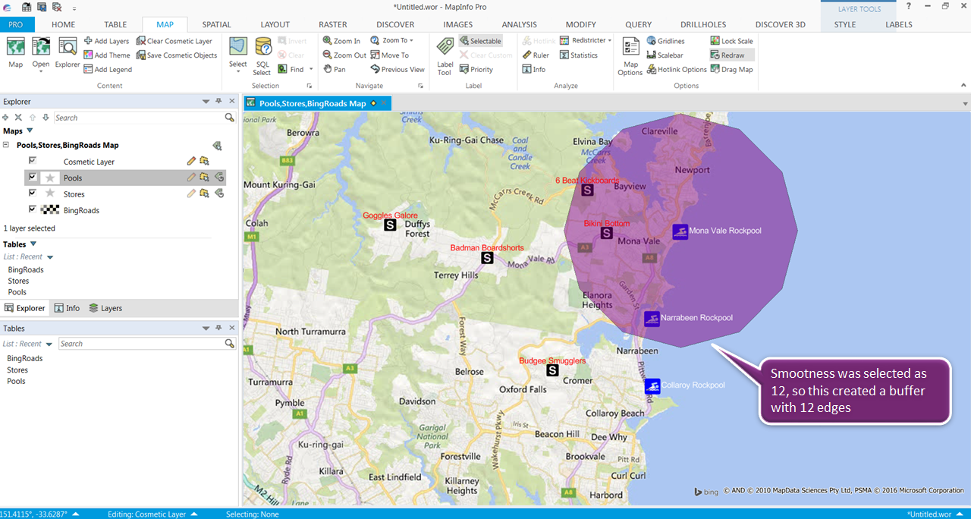
Task: Toggle visibility checkbox of Pools layer
Action: pyautogui.click(x=32, y=177)
